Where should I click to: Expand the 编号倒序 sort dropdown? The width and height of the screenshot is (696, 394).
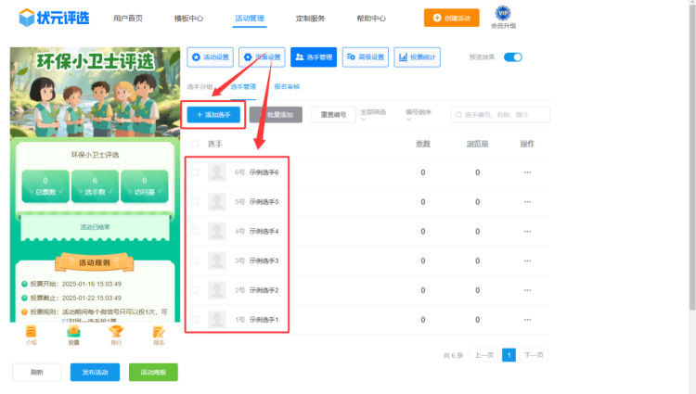[419, 114]
